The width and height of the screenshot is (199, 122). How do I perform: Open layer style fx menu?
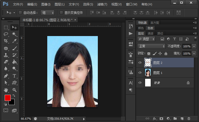(x=155, y=119)
